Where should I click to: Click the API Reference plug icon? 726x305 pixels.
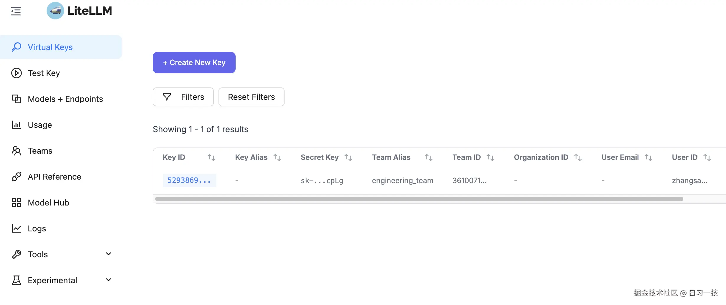(x=16, y=177)
